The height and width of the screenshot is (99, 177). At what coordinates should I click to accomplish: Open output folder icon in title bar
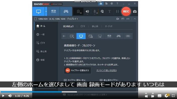click(x=106, y=4)
